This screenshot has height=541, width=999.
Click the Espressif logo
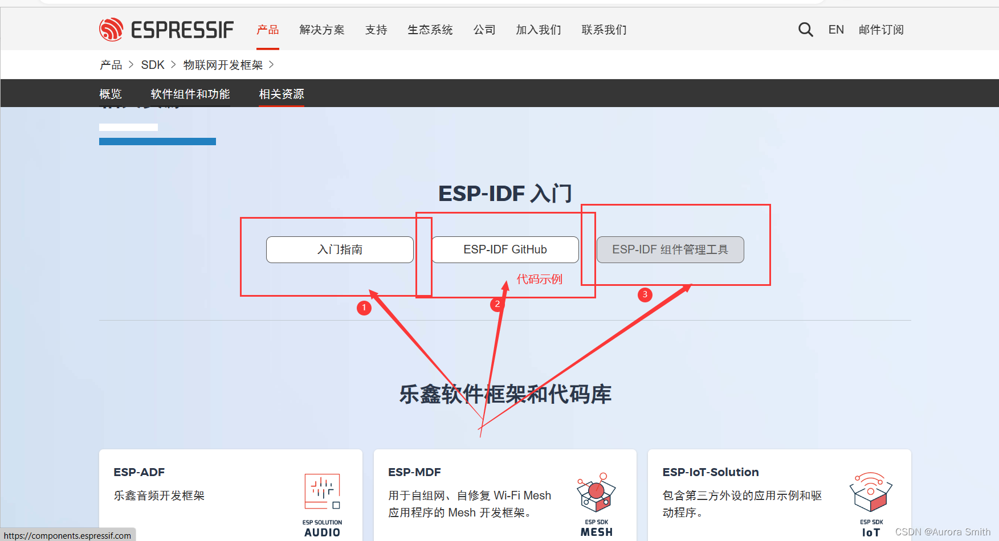(166, 30)
